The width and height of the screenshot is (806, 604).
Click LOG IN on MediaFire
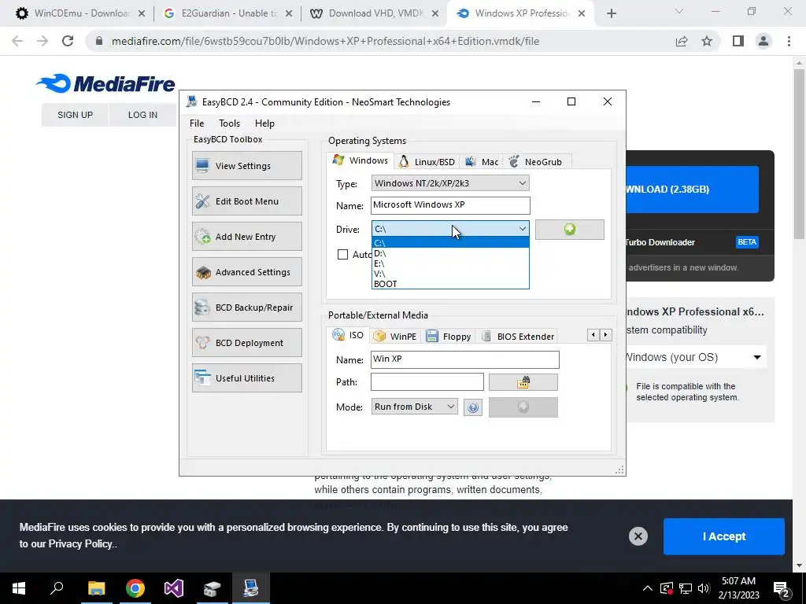tap(143, 115)
